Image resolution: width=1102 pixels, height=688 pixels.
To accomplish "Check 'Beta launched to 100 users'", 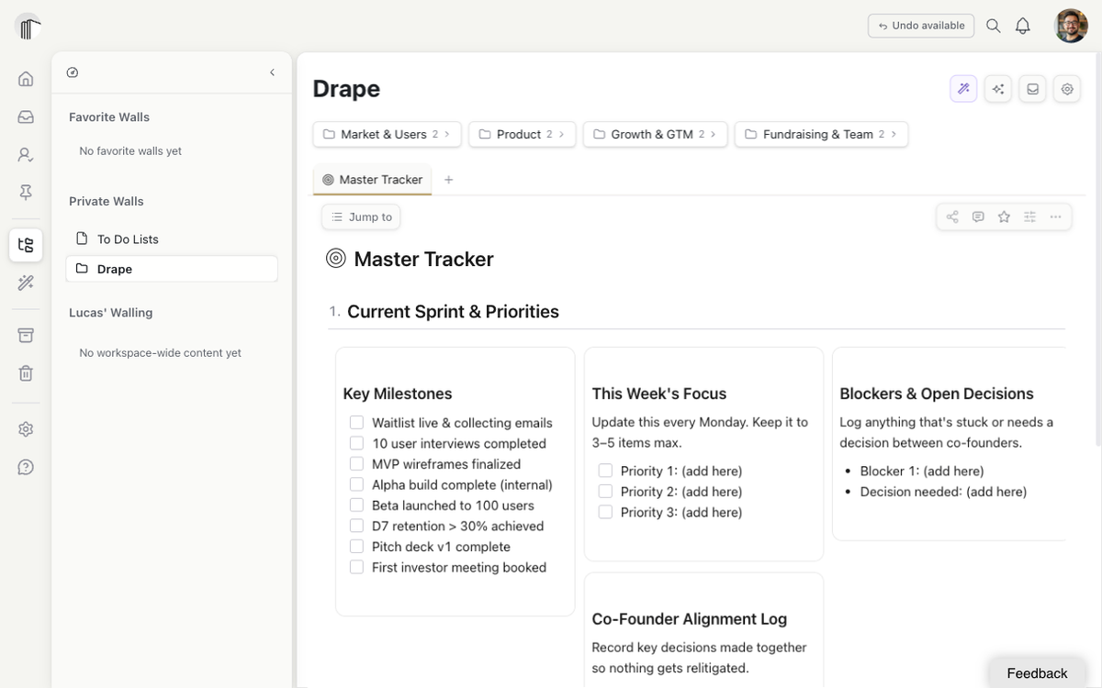I will pyautogui.click(x=356, y=505).
